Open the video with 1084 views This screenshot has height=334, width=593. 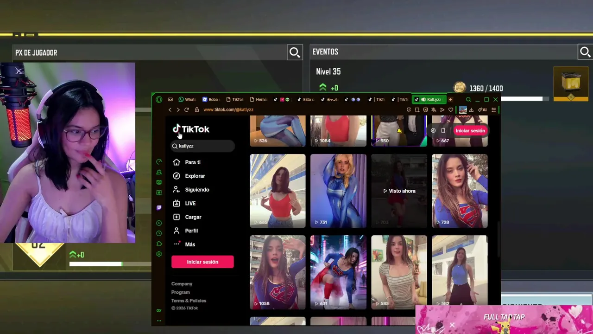click(338, 131)
